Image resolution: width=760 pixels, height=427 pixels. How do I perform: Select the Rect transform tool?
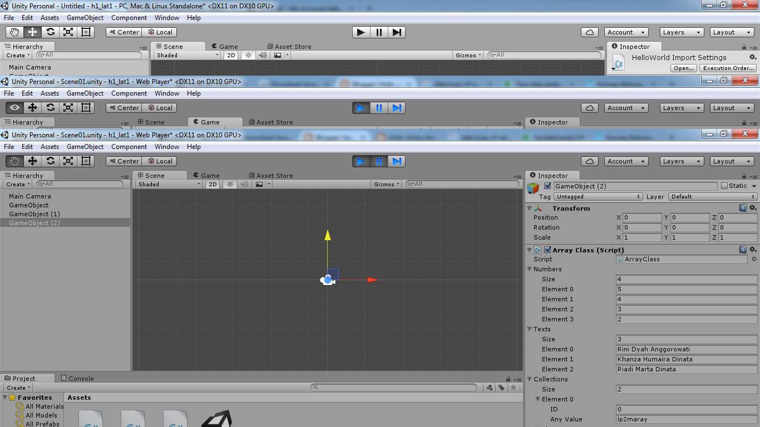tap(85, 161)
